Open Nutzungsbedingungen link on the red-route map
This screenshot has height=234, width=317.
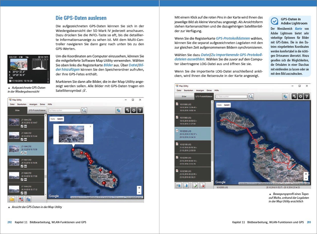(x=301, y=183)
